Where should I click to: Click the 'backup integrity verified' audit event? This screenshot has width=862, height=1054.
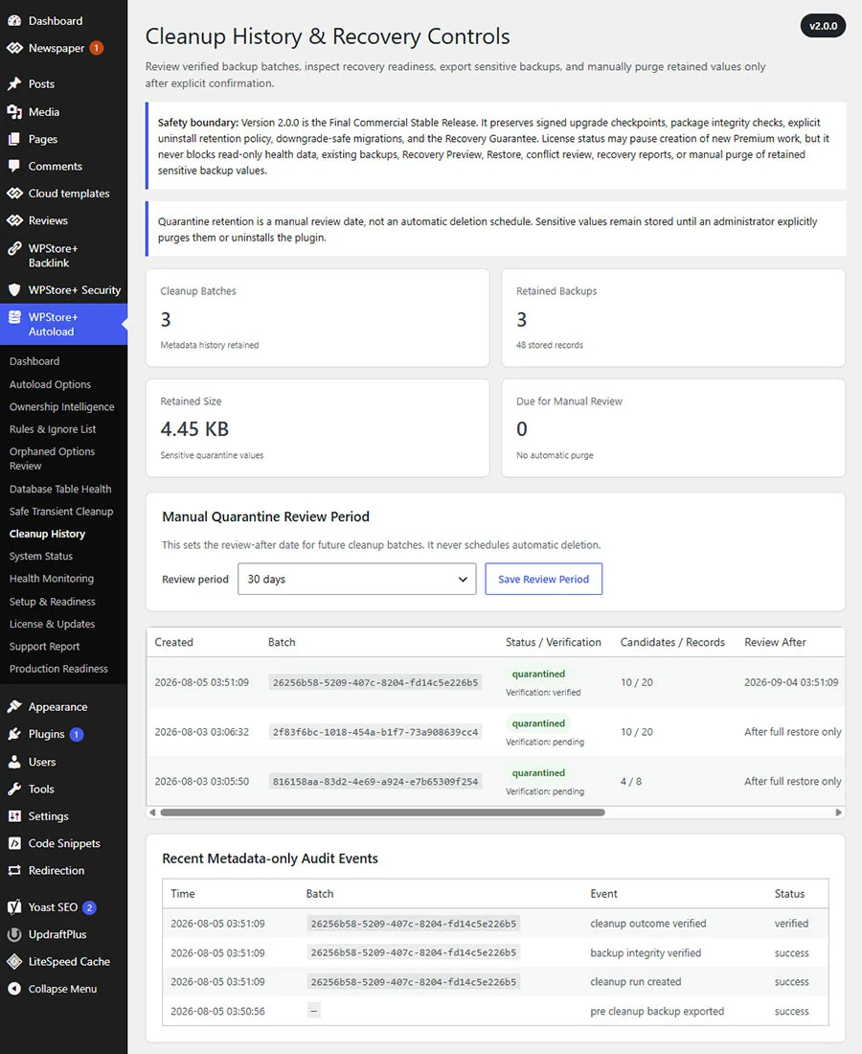(646, 953)
